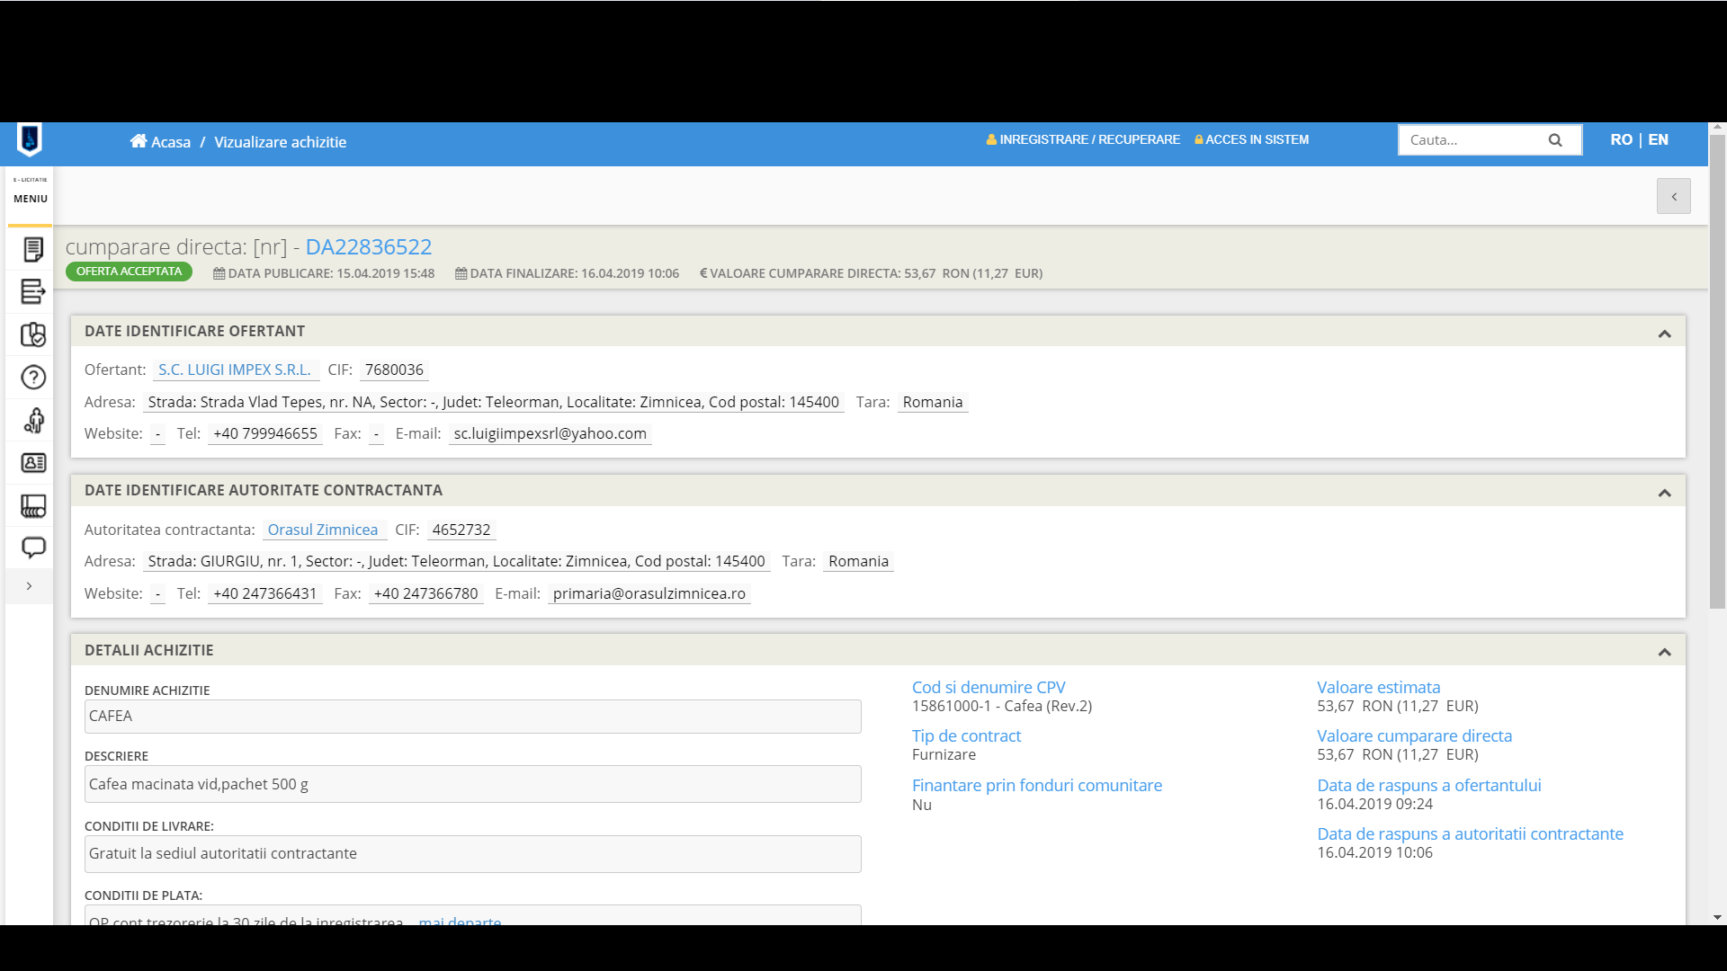Open S.C. LUIGI IMPEX S.R.L. link

pos(234,370)
